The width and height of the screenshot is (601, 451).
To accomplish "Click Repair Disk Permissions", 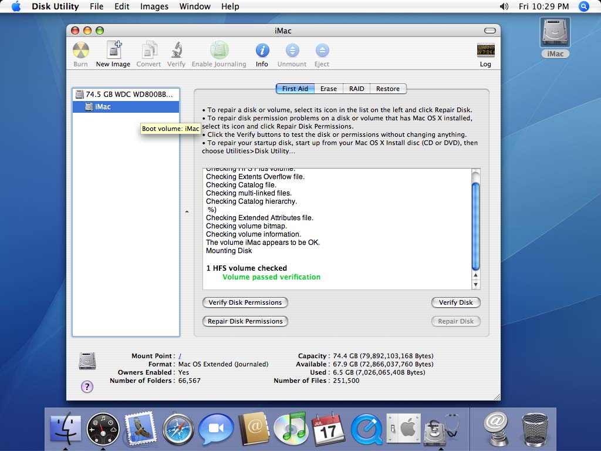I will (x=245, y=321).
